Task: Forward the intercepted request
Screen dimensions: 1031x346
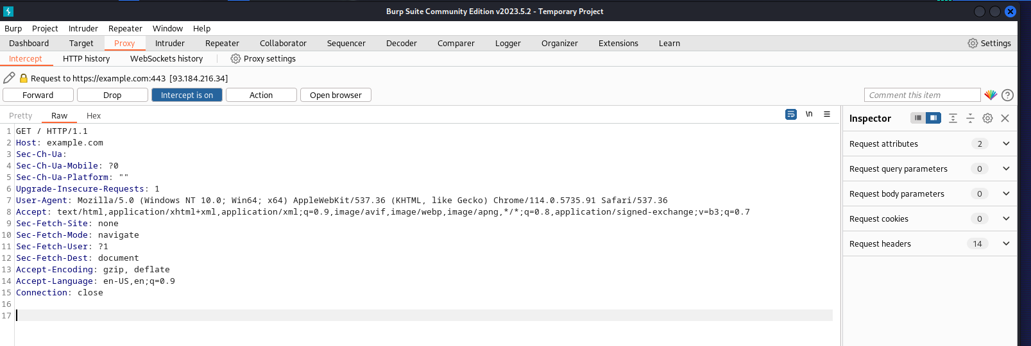Action: point(38,95)
